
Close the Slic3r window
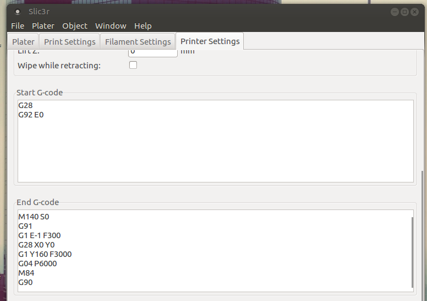414,12
